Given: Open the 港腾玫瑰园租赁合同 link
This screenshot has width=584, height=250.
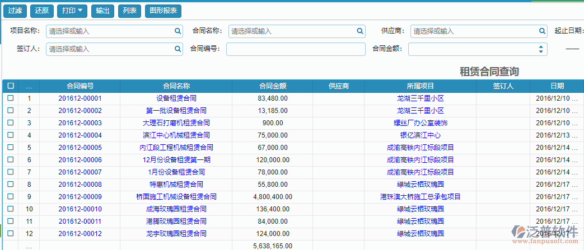Looking at the screenshot, I should [176, 221].
